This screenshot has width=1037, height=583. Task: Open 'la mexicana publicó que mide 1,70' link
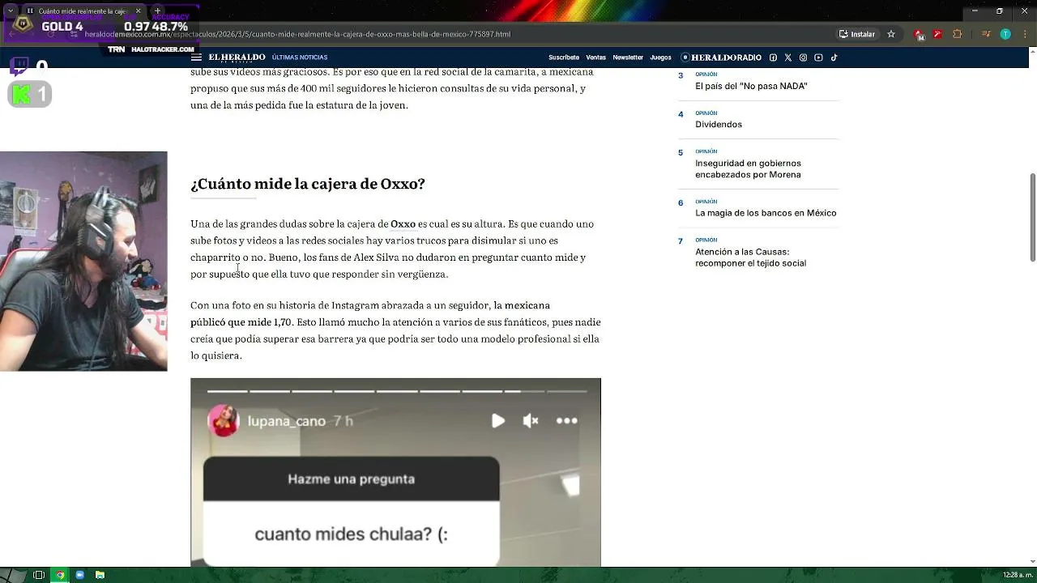click(x=370, y=314)
